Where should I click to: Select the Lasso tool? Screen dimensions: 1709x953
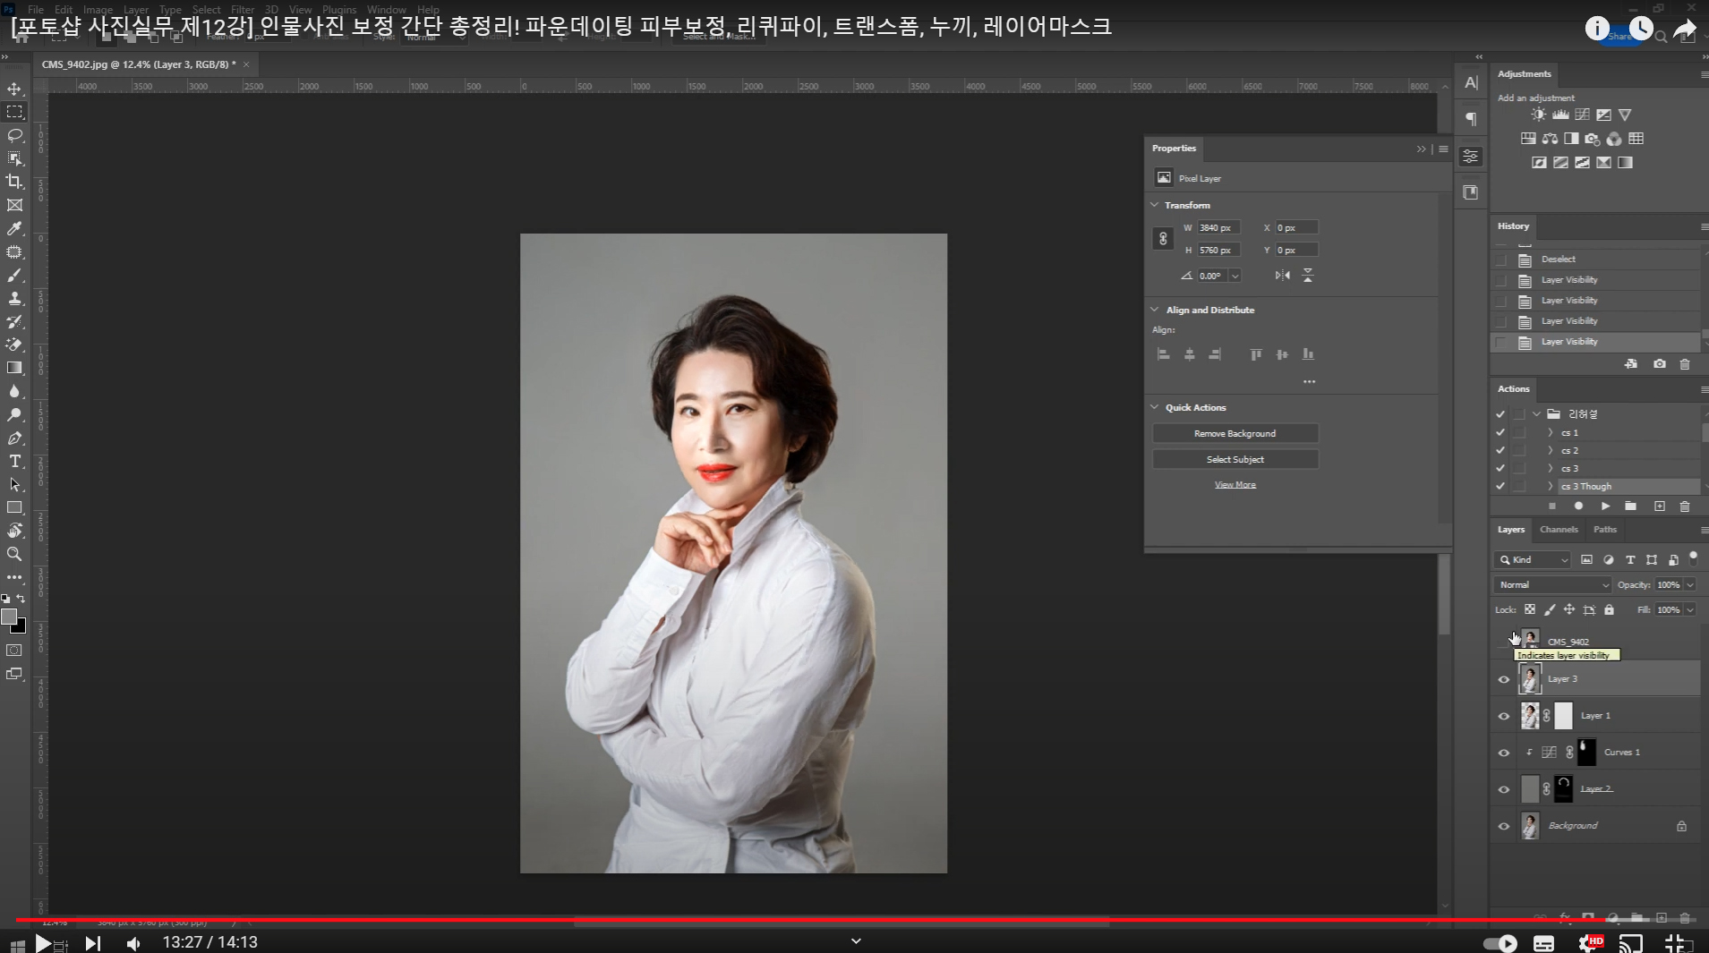tap(14, 135)
